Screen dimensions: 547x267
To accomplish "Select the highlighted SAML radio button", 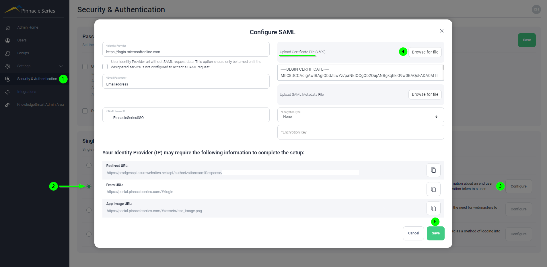I will 89,186.
